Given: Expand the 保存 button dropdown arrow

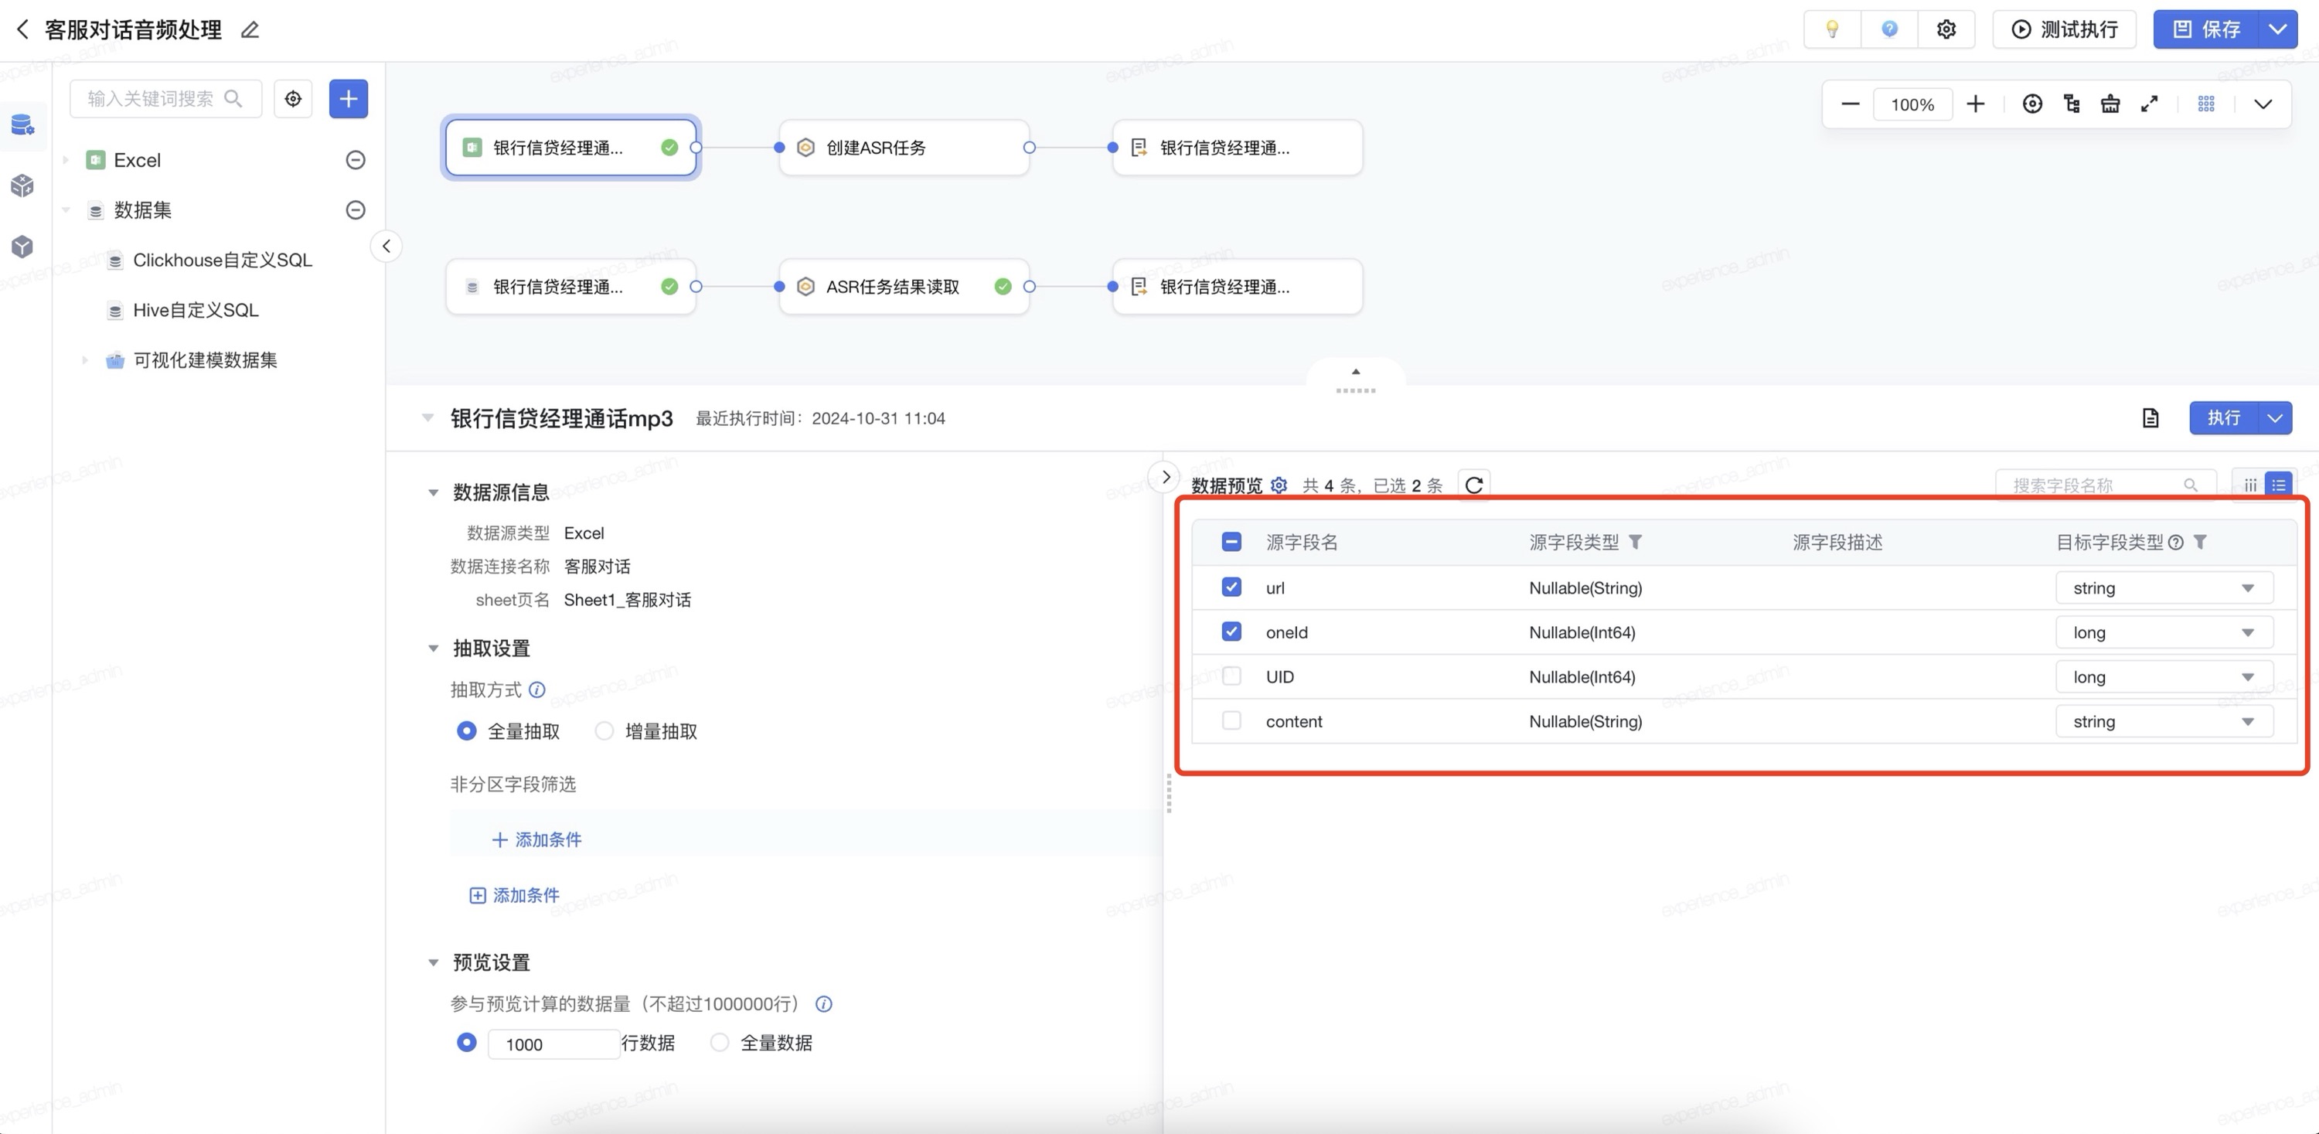Looking at the screenshot, I should pos(2277,29).
